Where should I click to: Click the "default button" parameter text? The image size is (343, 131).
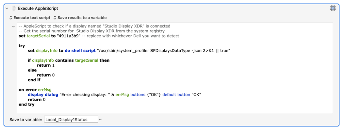(176, 95)
